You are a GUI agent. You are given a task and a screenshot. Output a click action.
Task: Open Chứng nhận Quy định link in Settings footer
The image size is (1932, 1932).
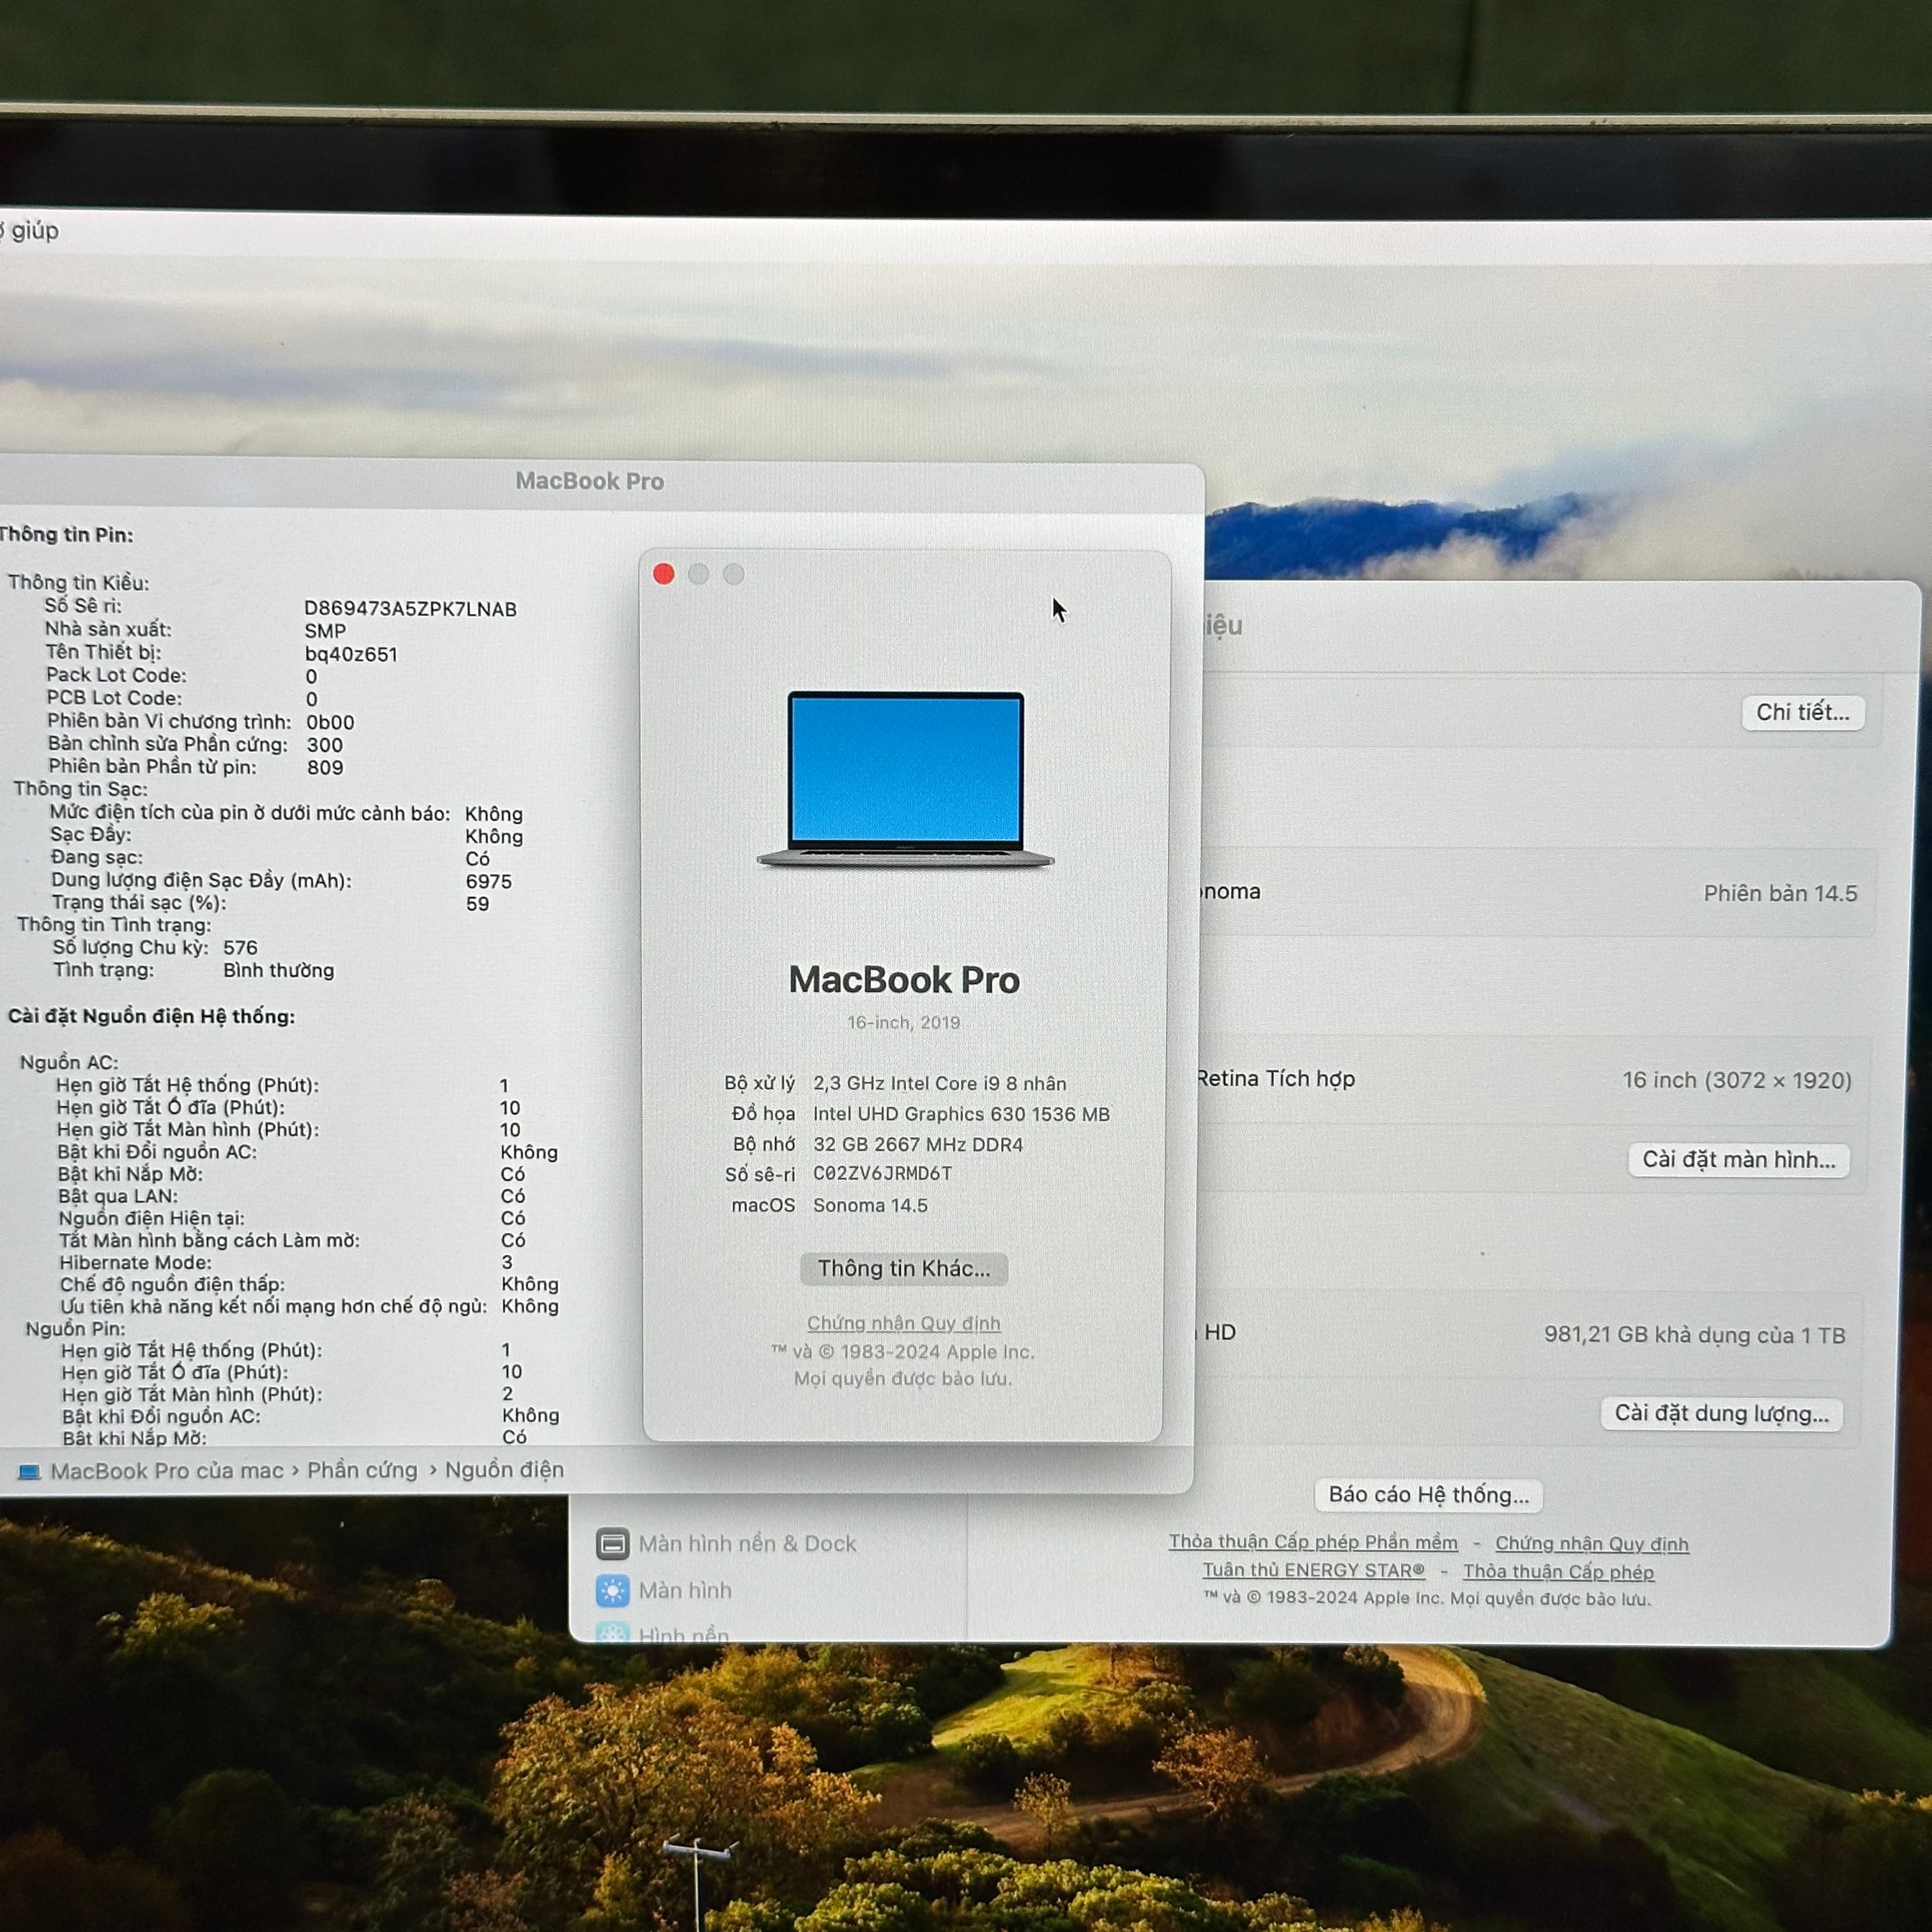click(x=1592, y=1544)
